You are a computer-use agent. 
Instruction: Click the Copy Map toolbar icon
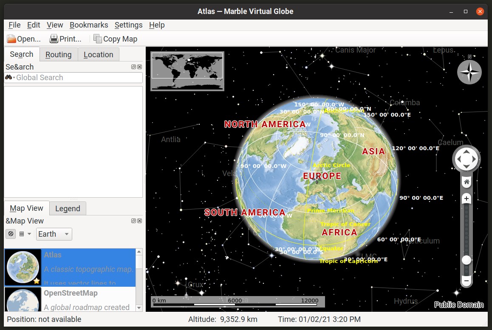pos(98,39)
